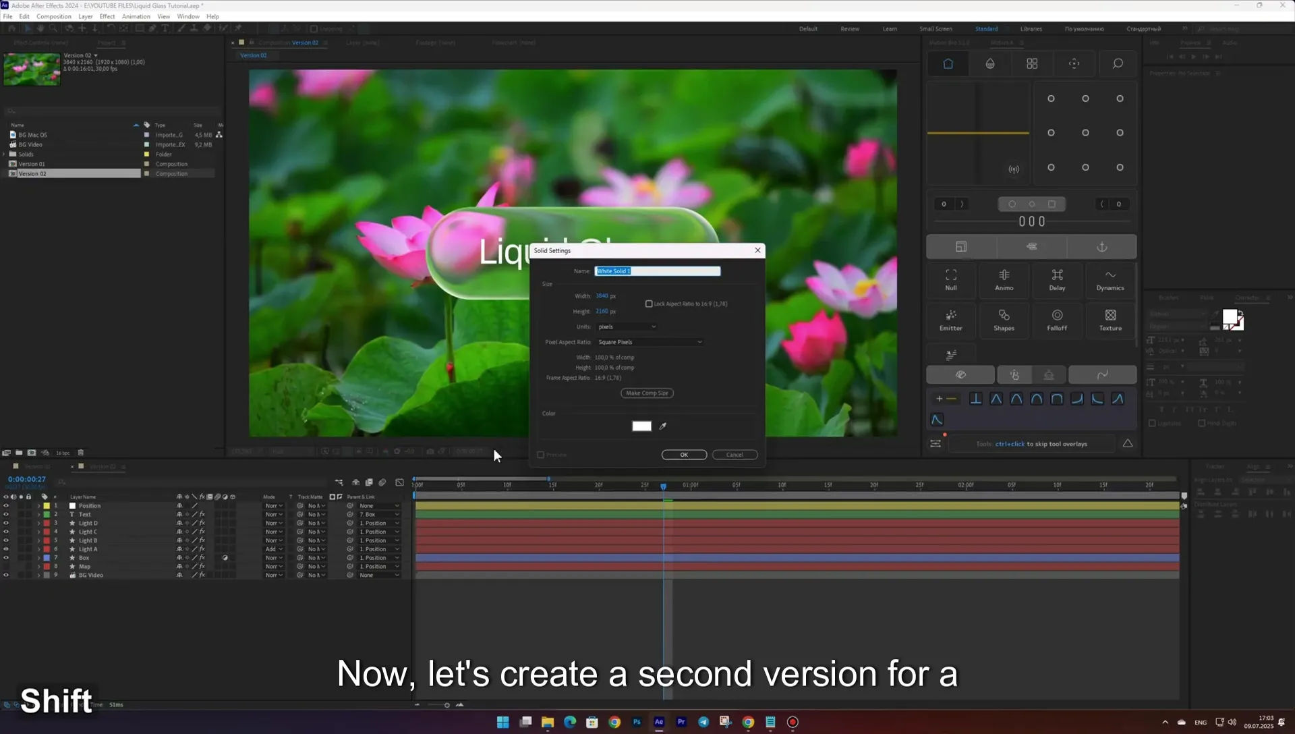Click the Make Comp Size button

pos(647,393)
